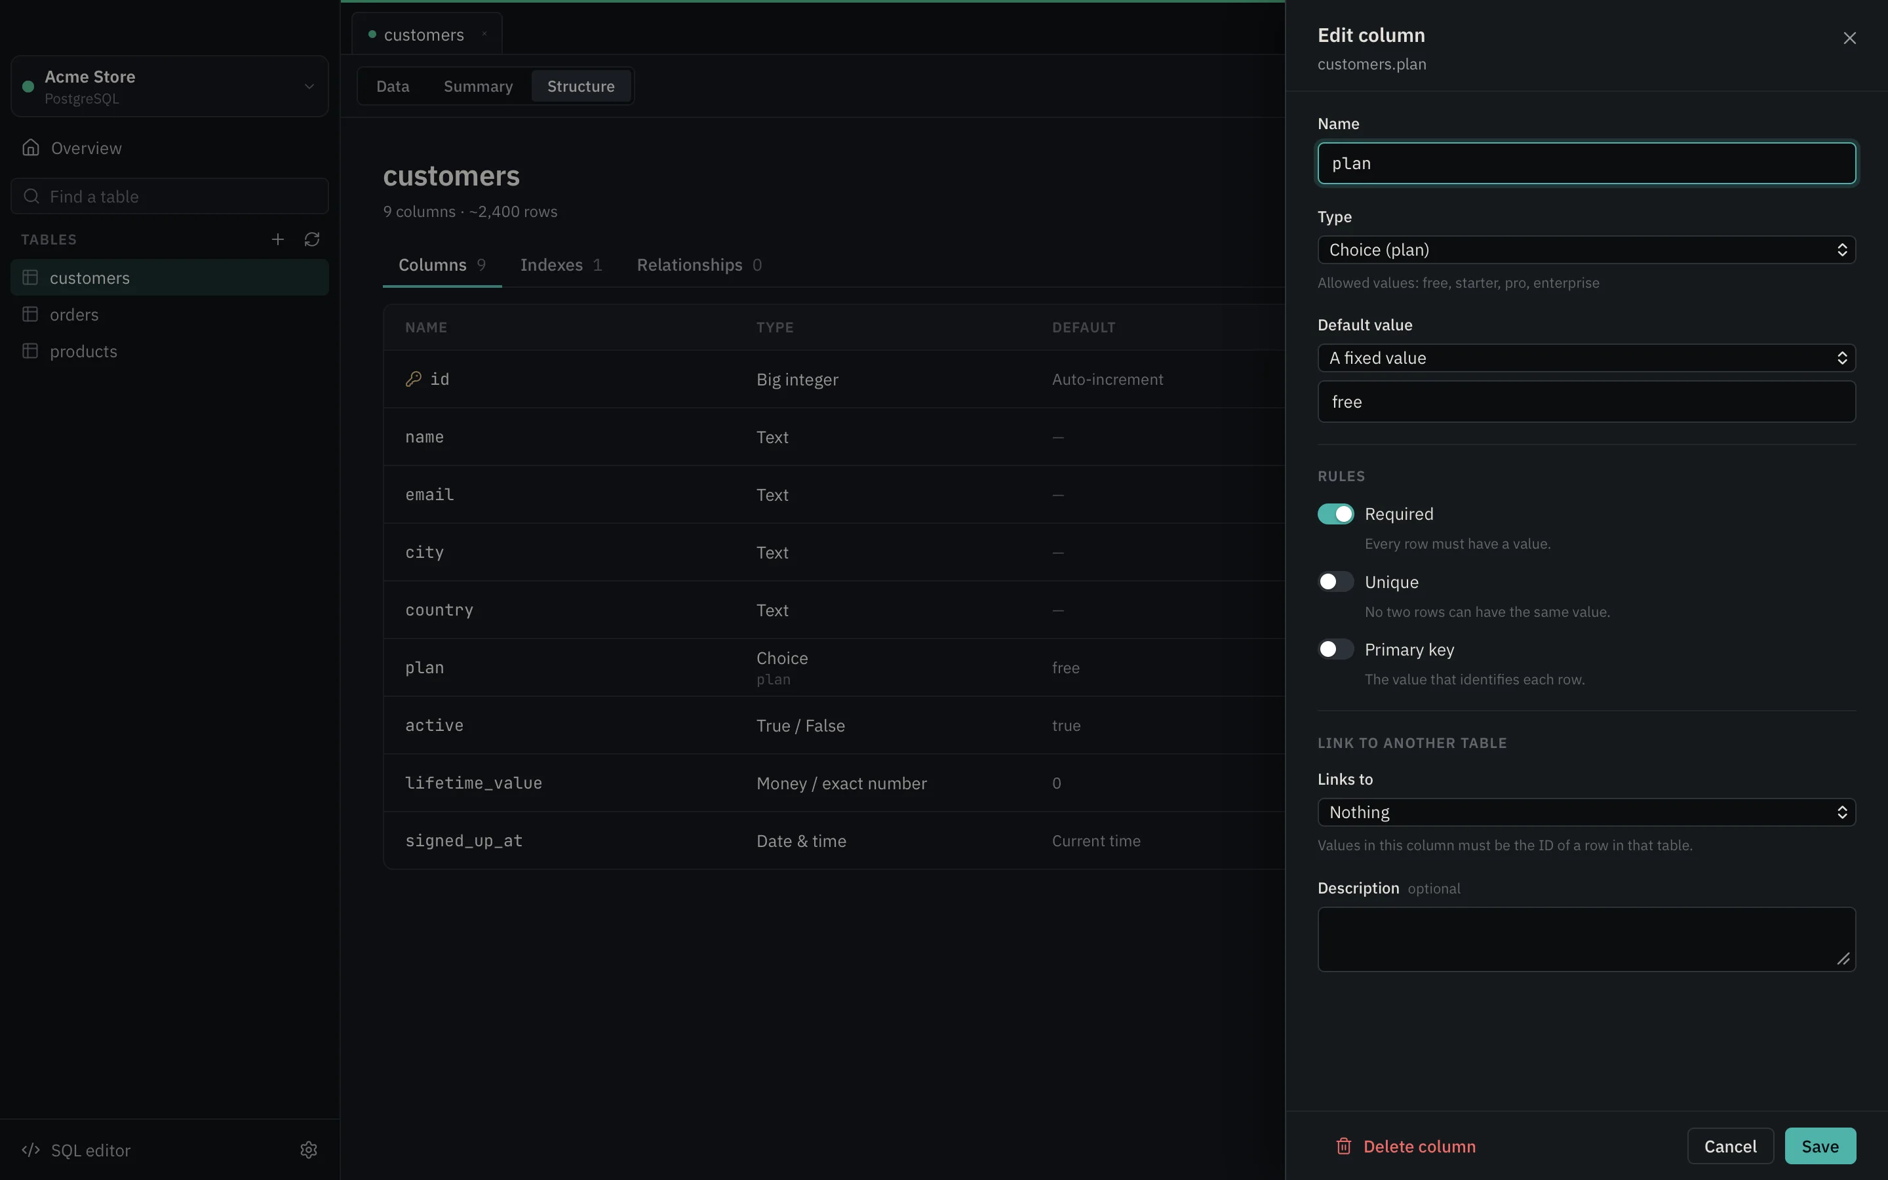This screenshot has height=1180, width=1888.
Task: Open the Relationships tab
Action: coord(699,265)
